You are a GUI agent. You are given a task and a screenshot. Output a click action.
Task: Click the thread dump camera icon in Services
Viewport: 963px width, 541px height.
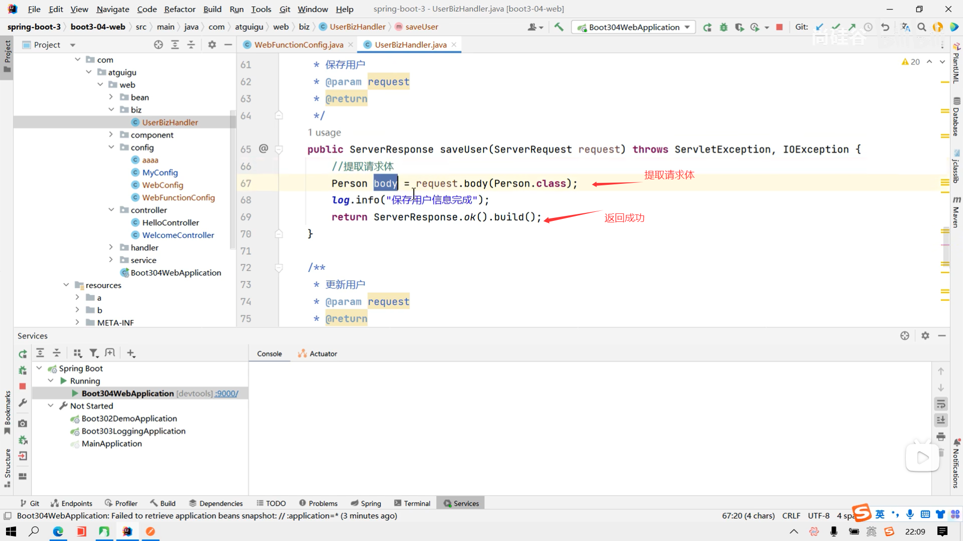coord(23,423)
